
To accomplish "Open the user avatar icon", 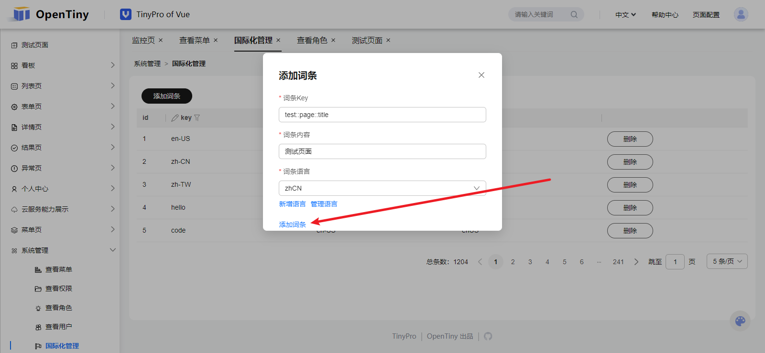I will [741, 14].
